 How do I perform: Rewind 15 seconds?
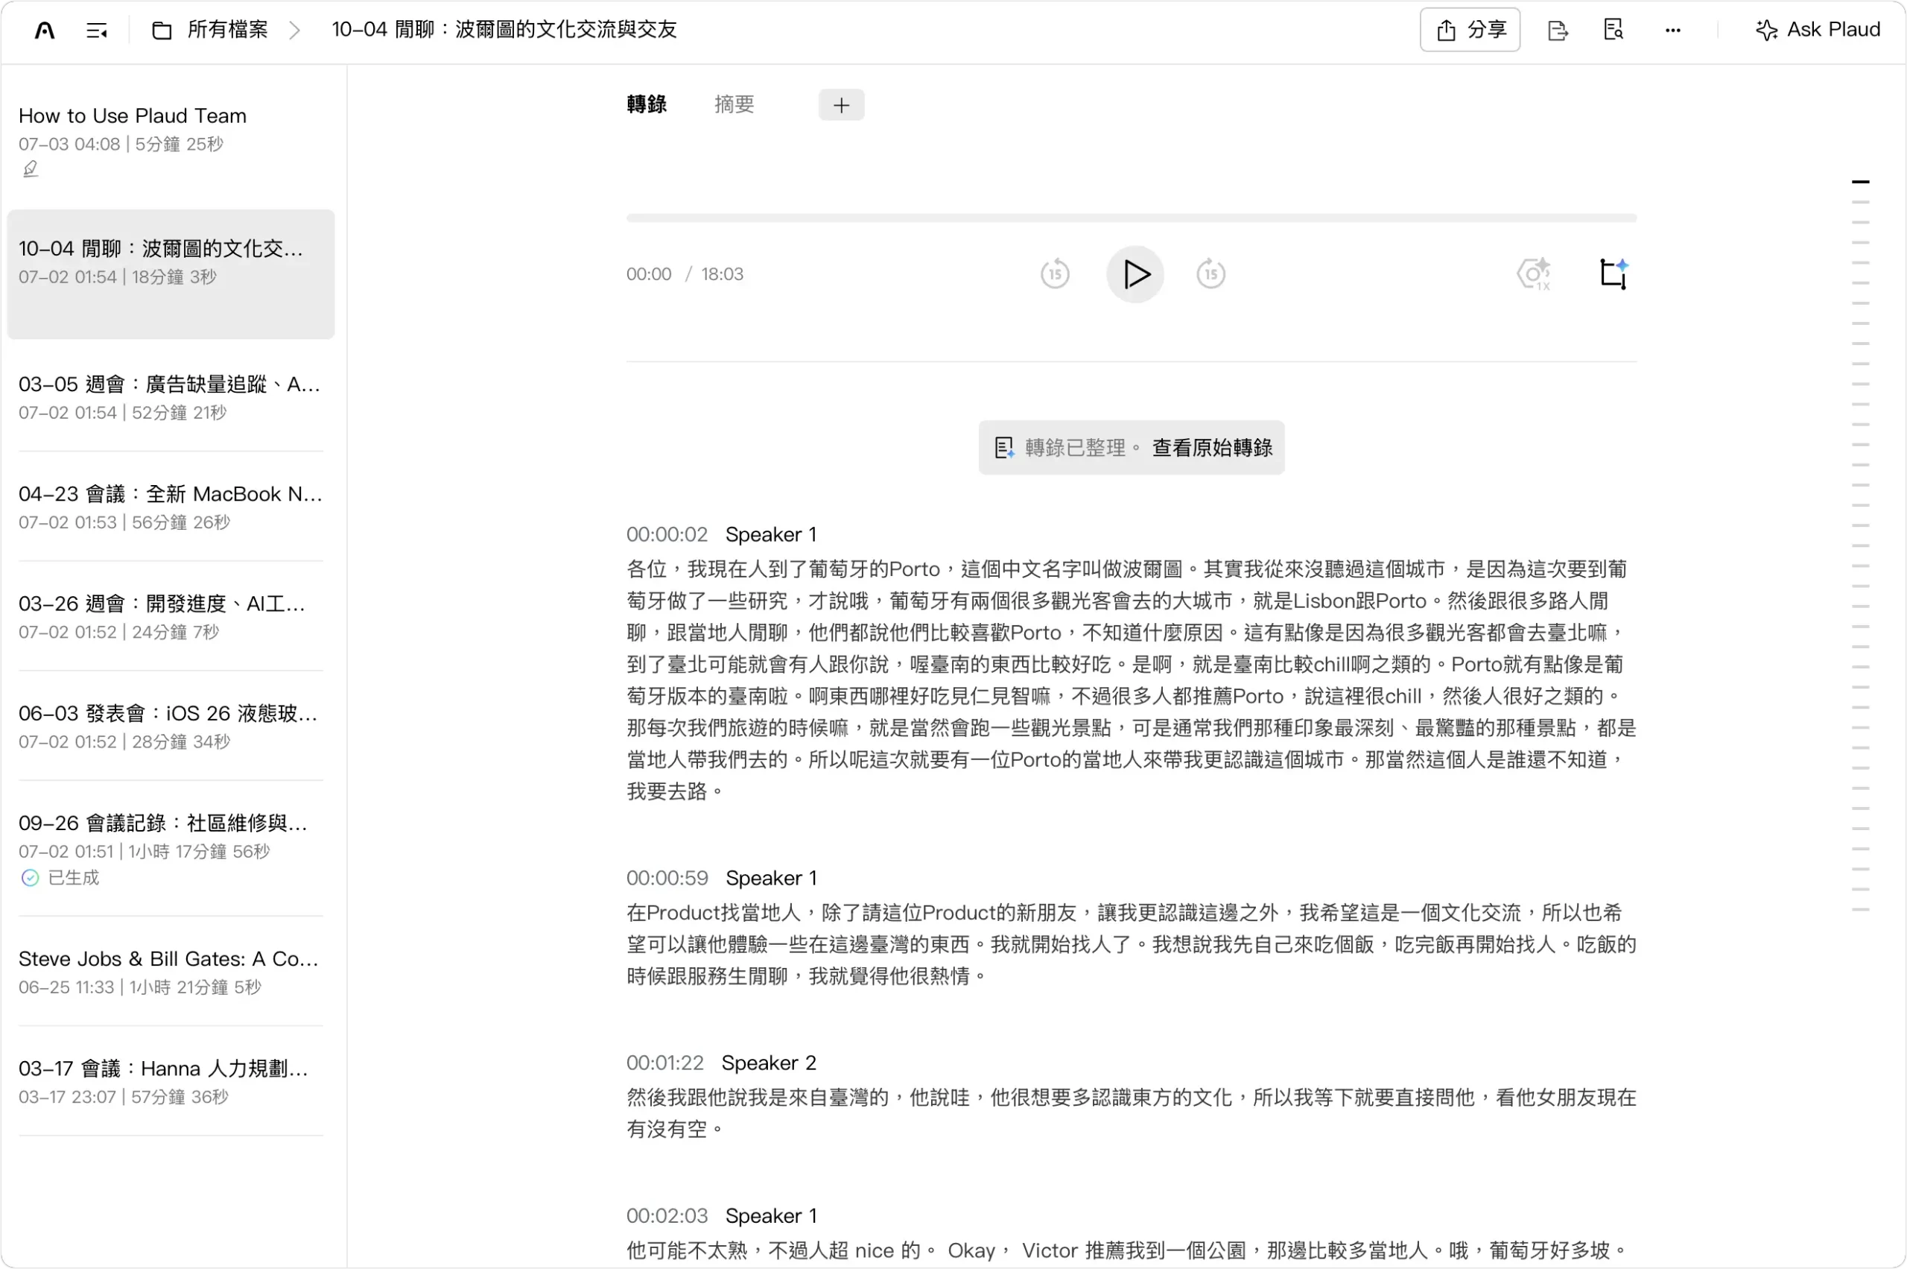(1054, 274)
